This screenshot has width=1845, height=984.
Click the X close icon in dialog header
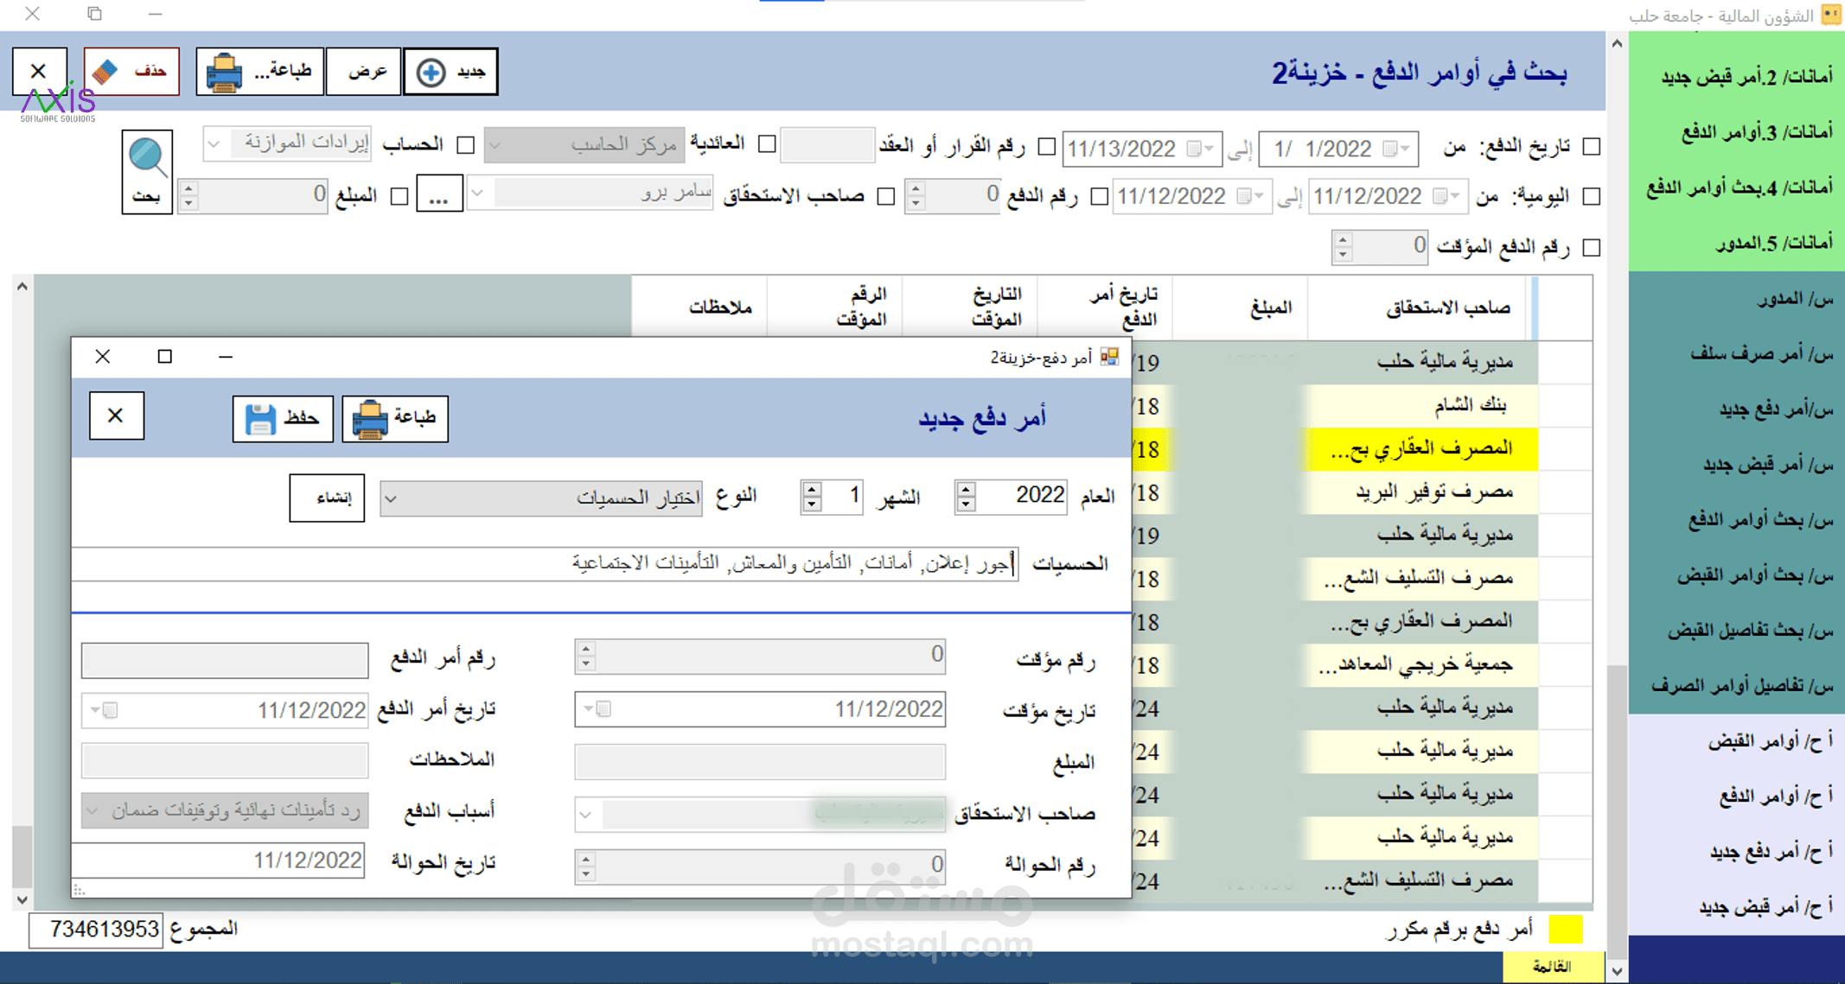116,416
